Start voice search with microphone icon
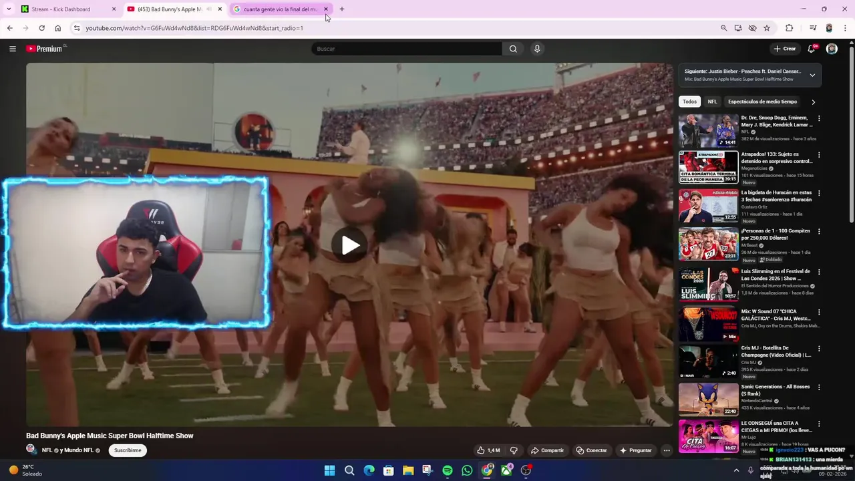The image size is (855, 481). pyautogui.click(x=537, y=49)
